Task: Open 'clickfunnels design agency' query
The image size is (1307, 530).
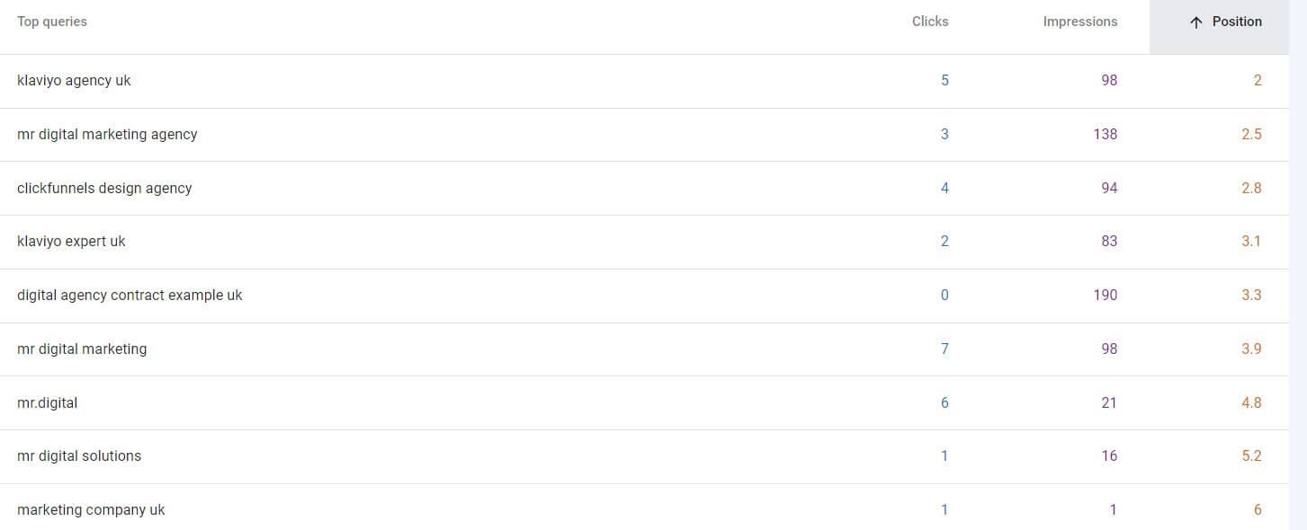Action: [x=104, y=189]
